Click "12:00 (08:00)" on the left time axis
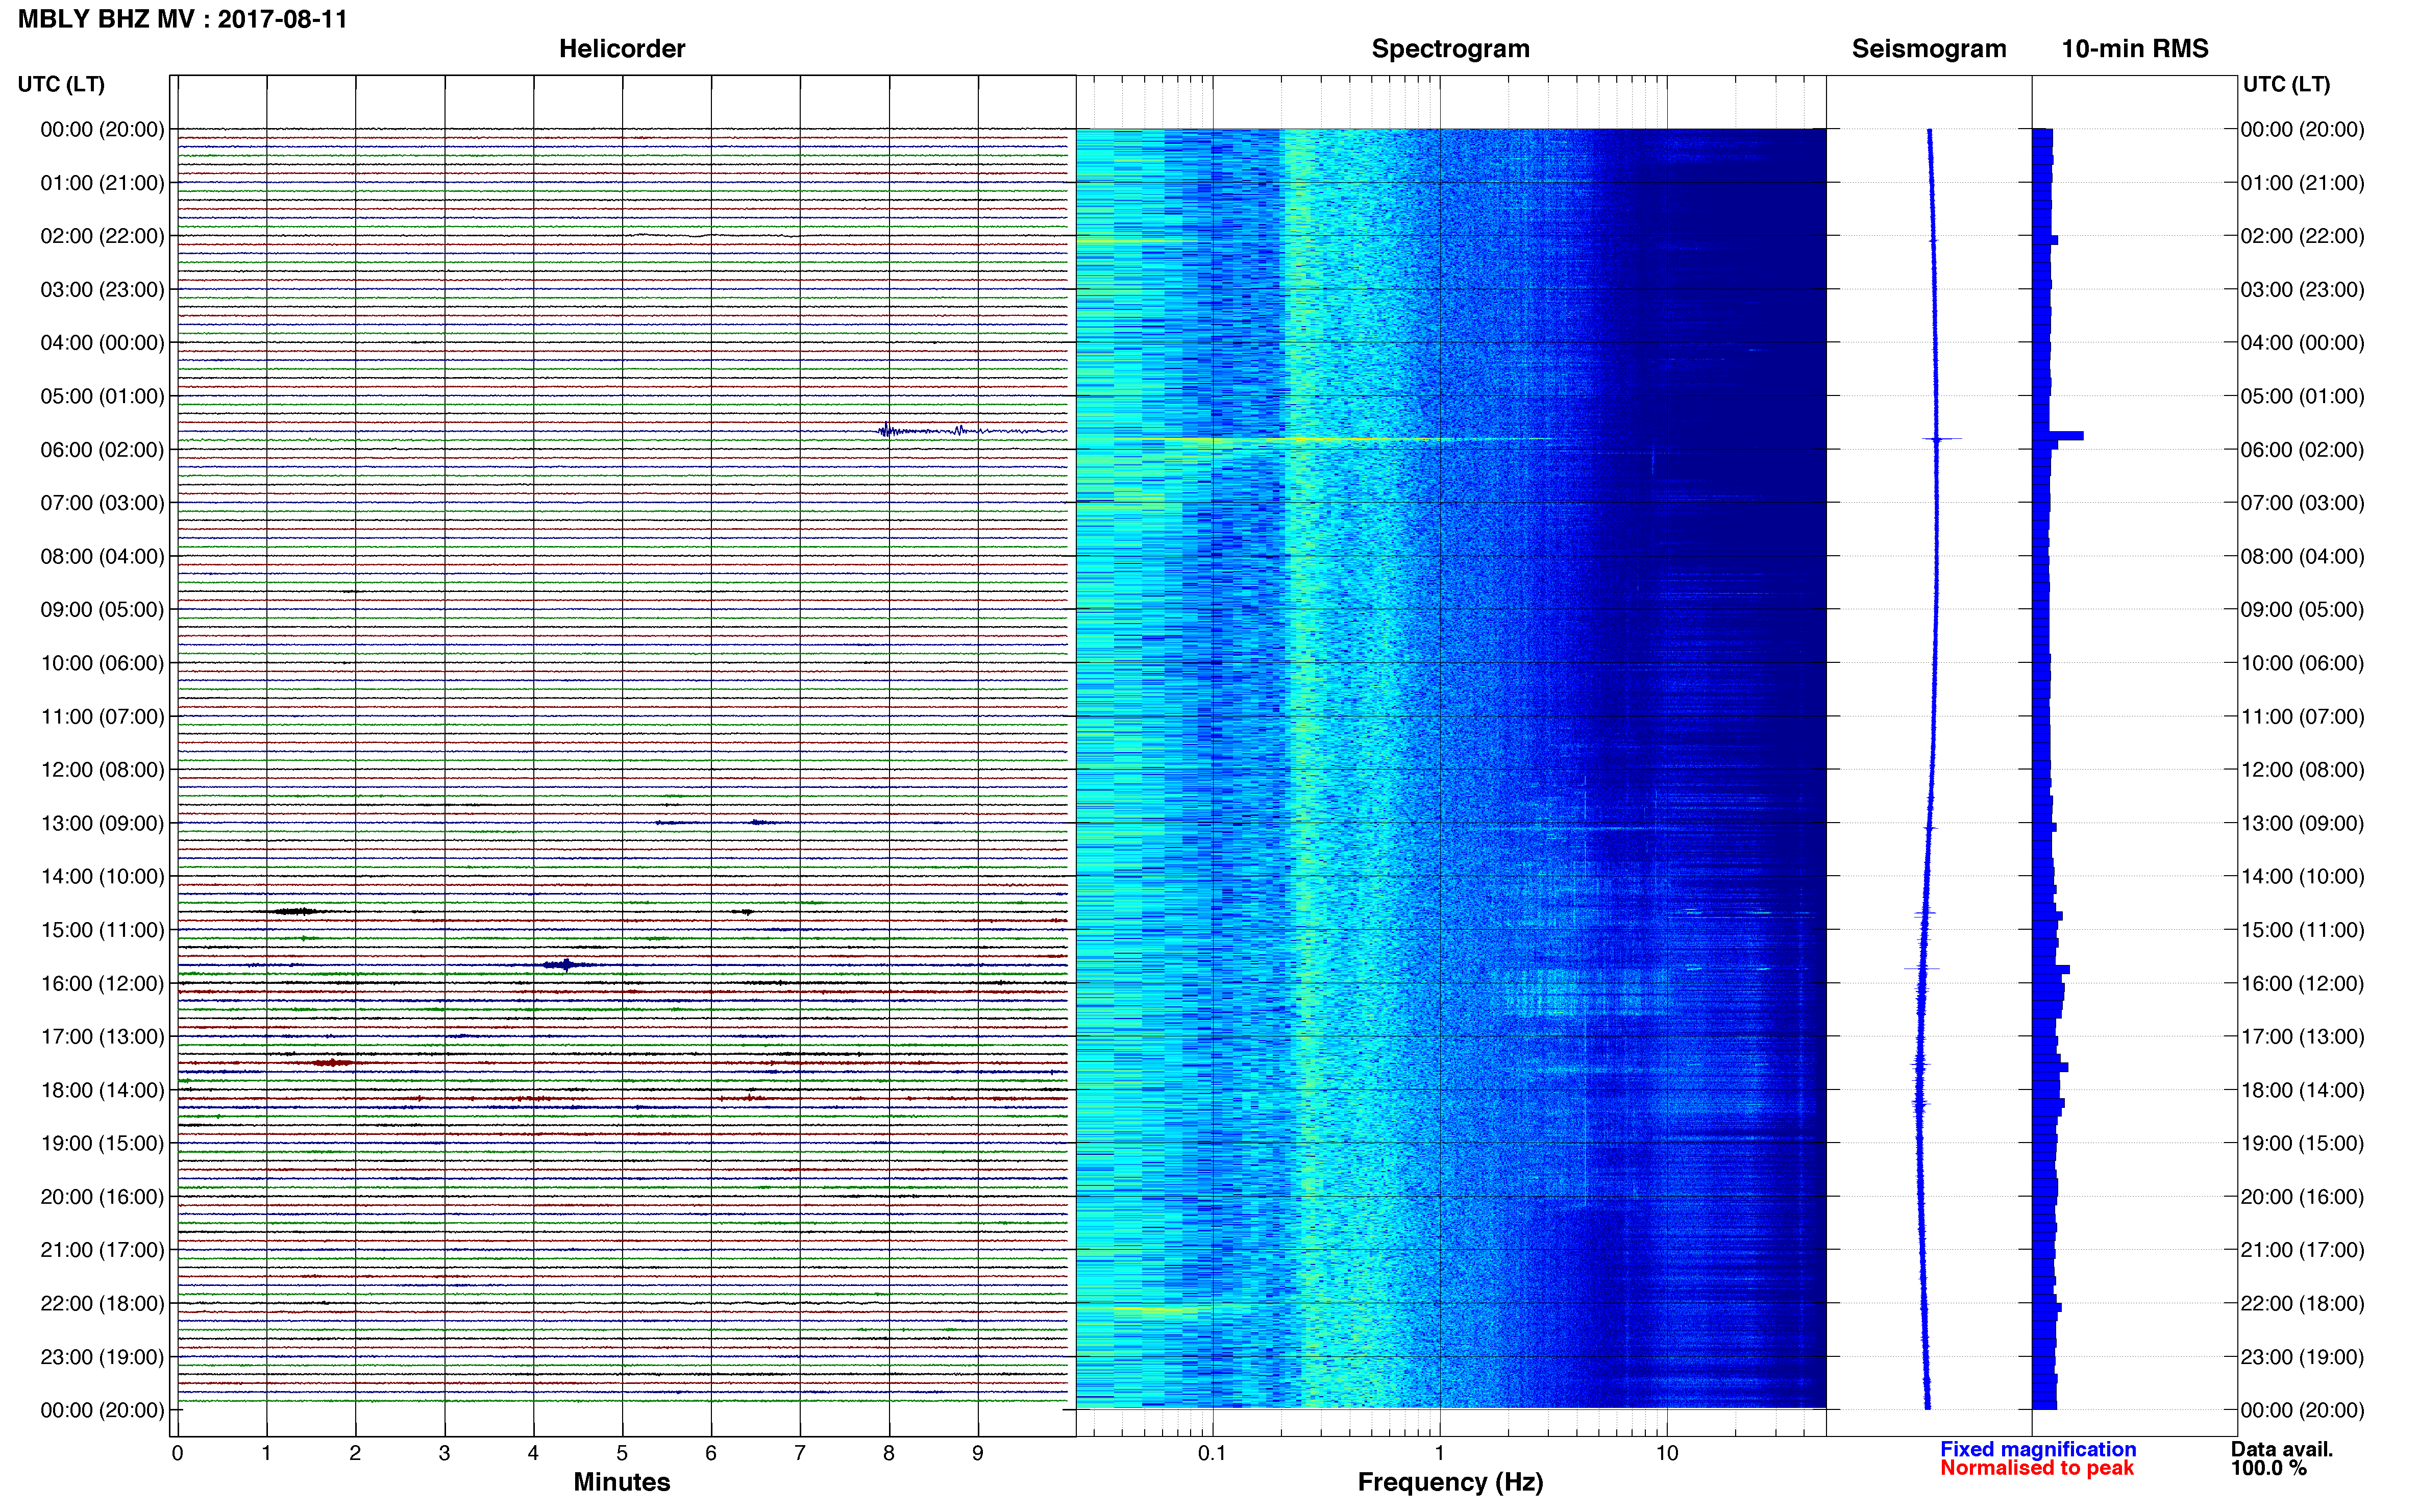The image size is (2419, 1512). coord(102,770)
